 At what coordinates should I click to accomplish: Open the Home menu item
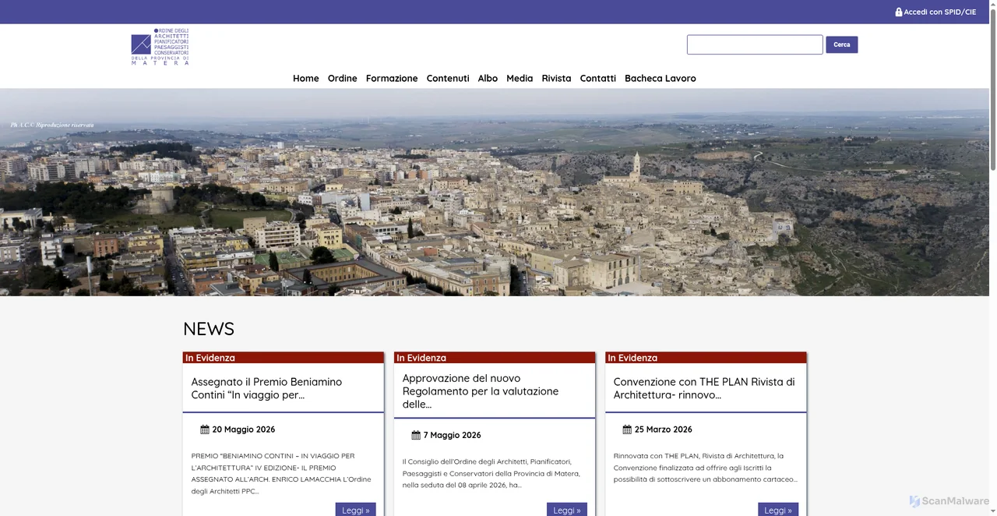coord(305,78)
